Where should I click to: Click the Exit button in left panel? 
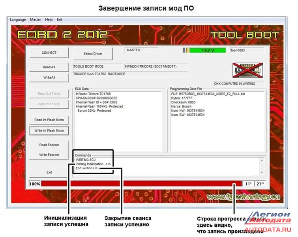(x=49, y=172)
